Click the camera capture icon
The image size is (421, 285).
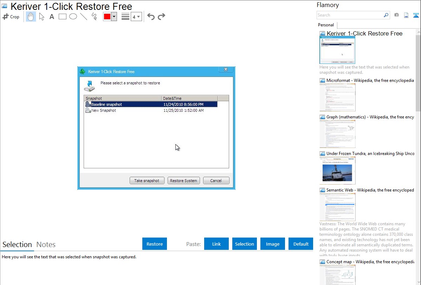(396, 15)
